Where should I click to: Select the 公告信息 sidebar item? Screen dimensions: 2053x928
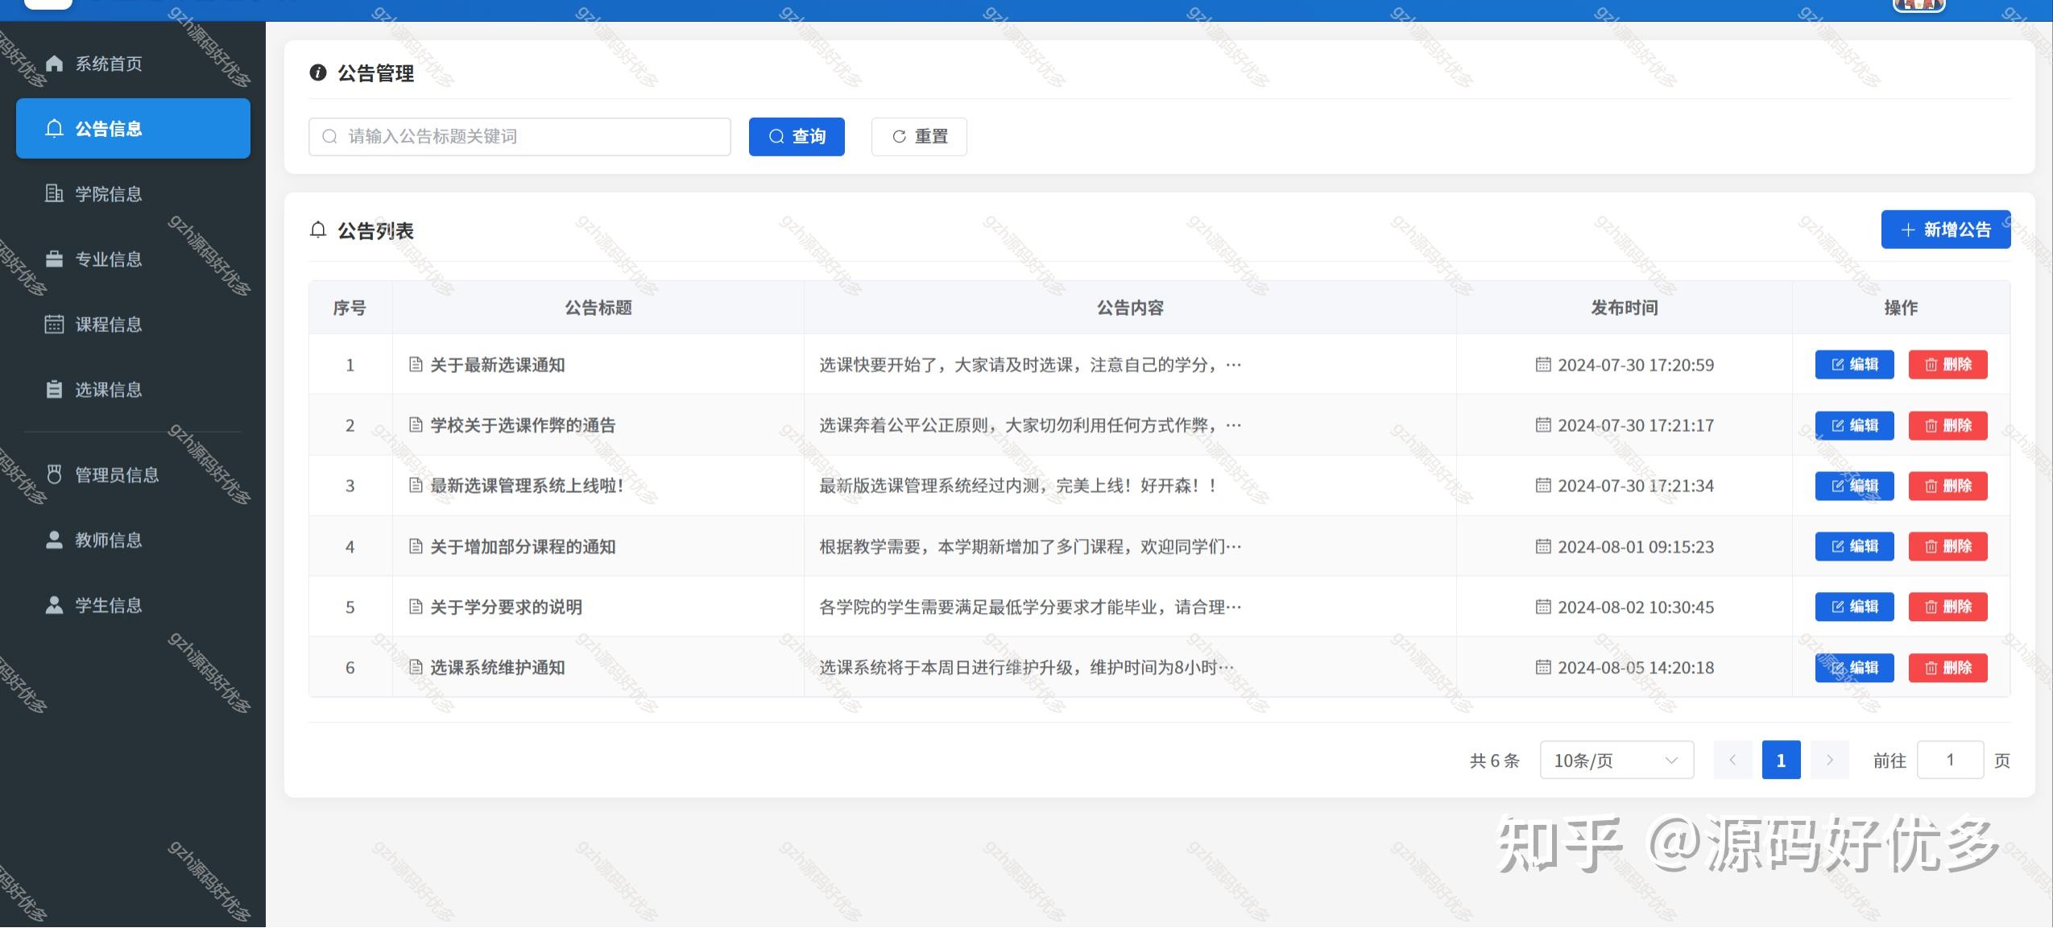pyautogui.click(x=133, y=129)
